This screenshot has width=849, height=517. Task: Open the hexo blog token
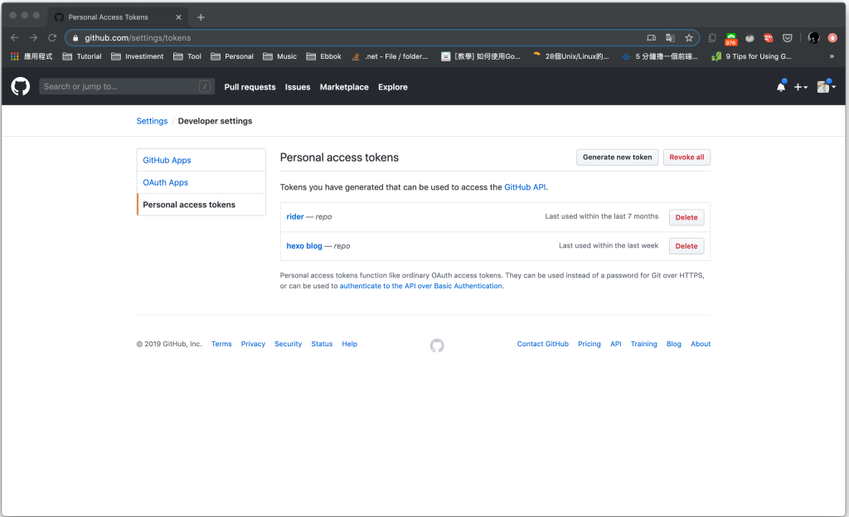[303, 245]
